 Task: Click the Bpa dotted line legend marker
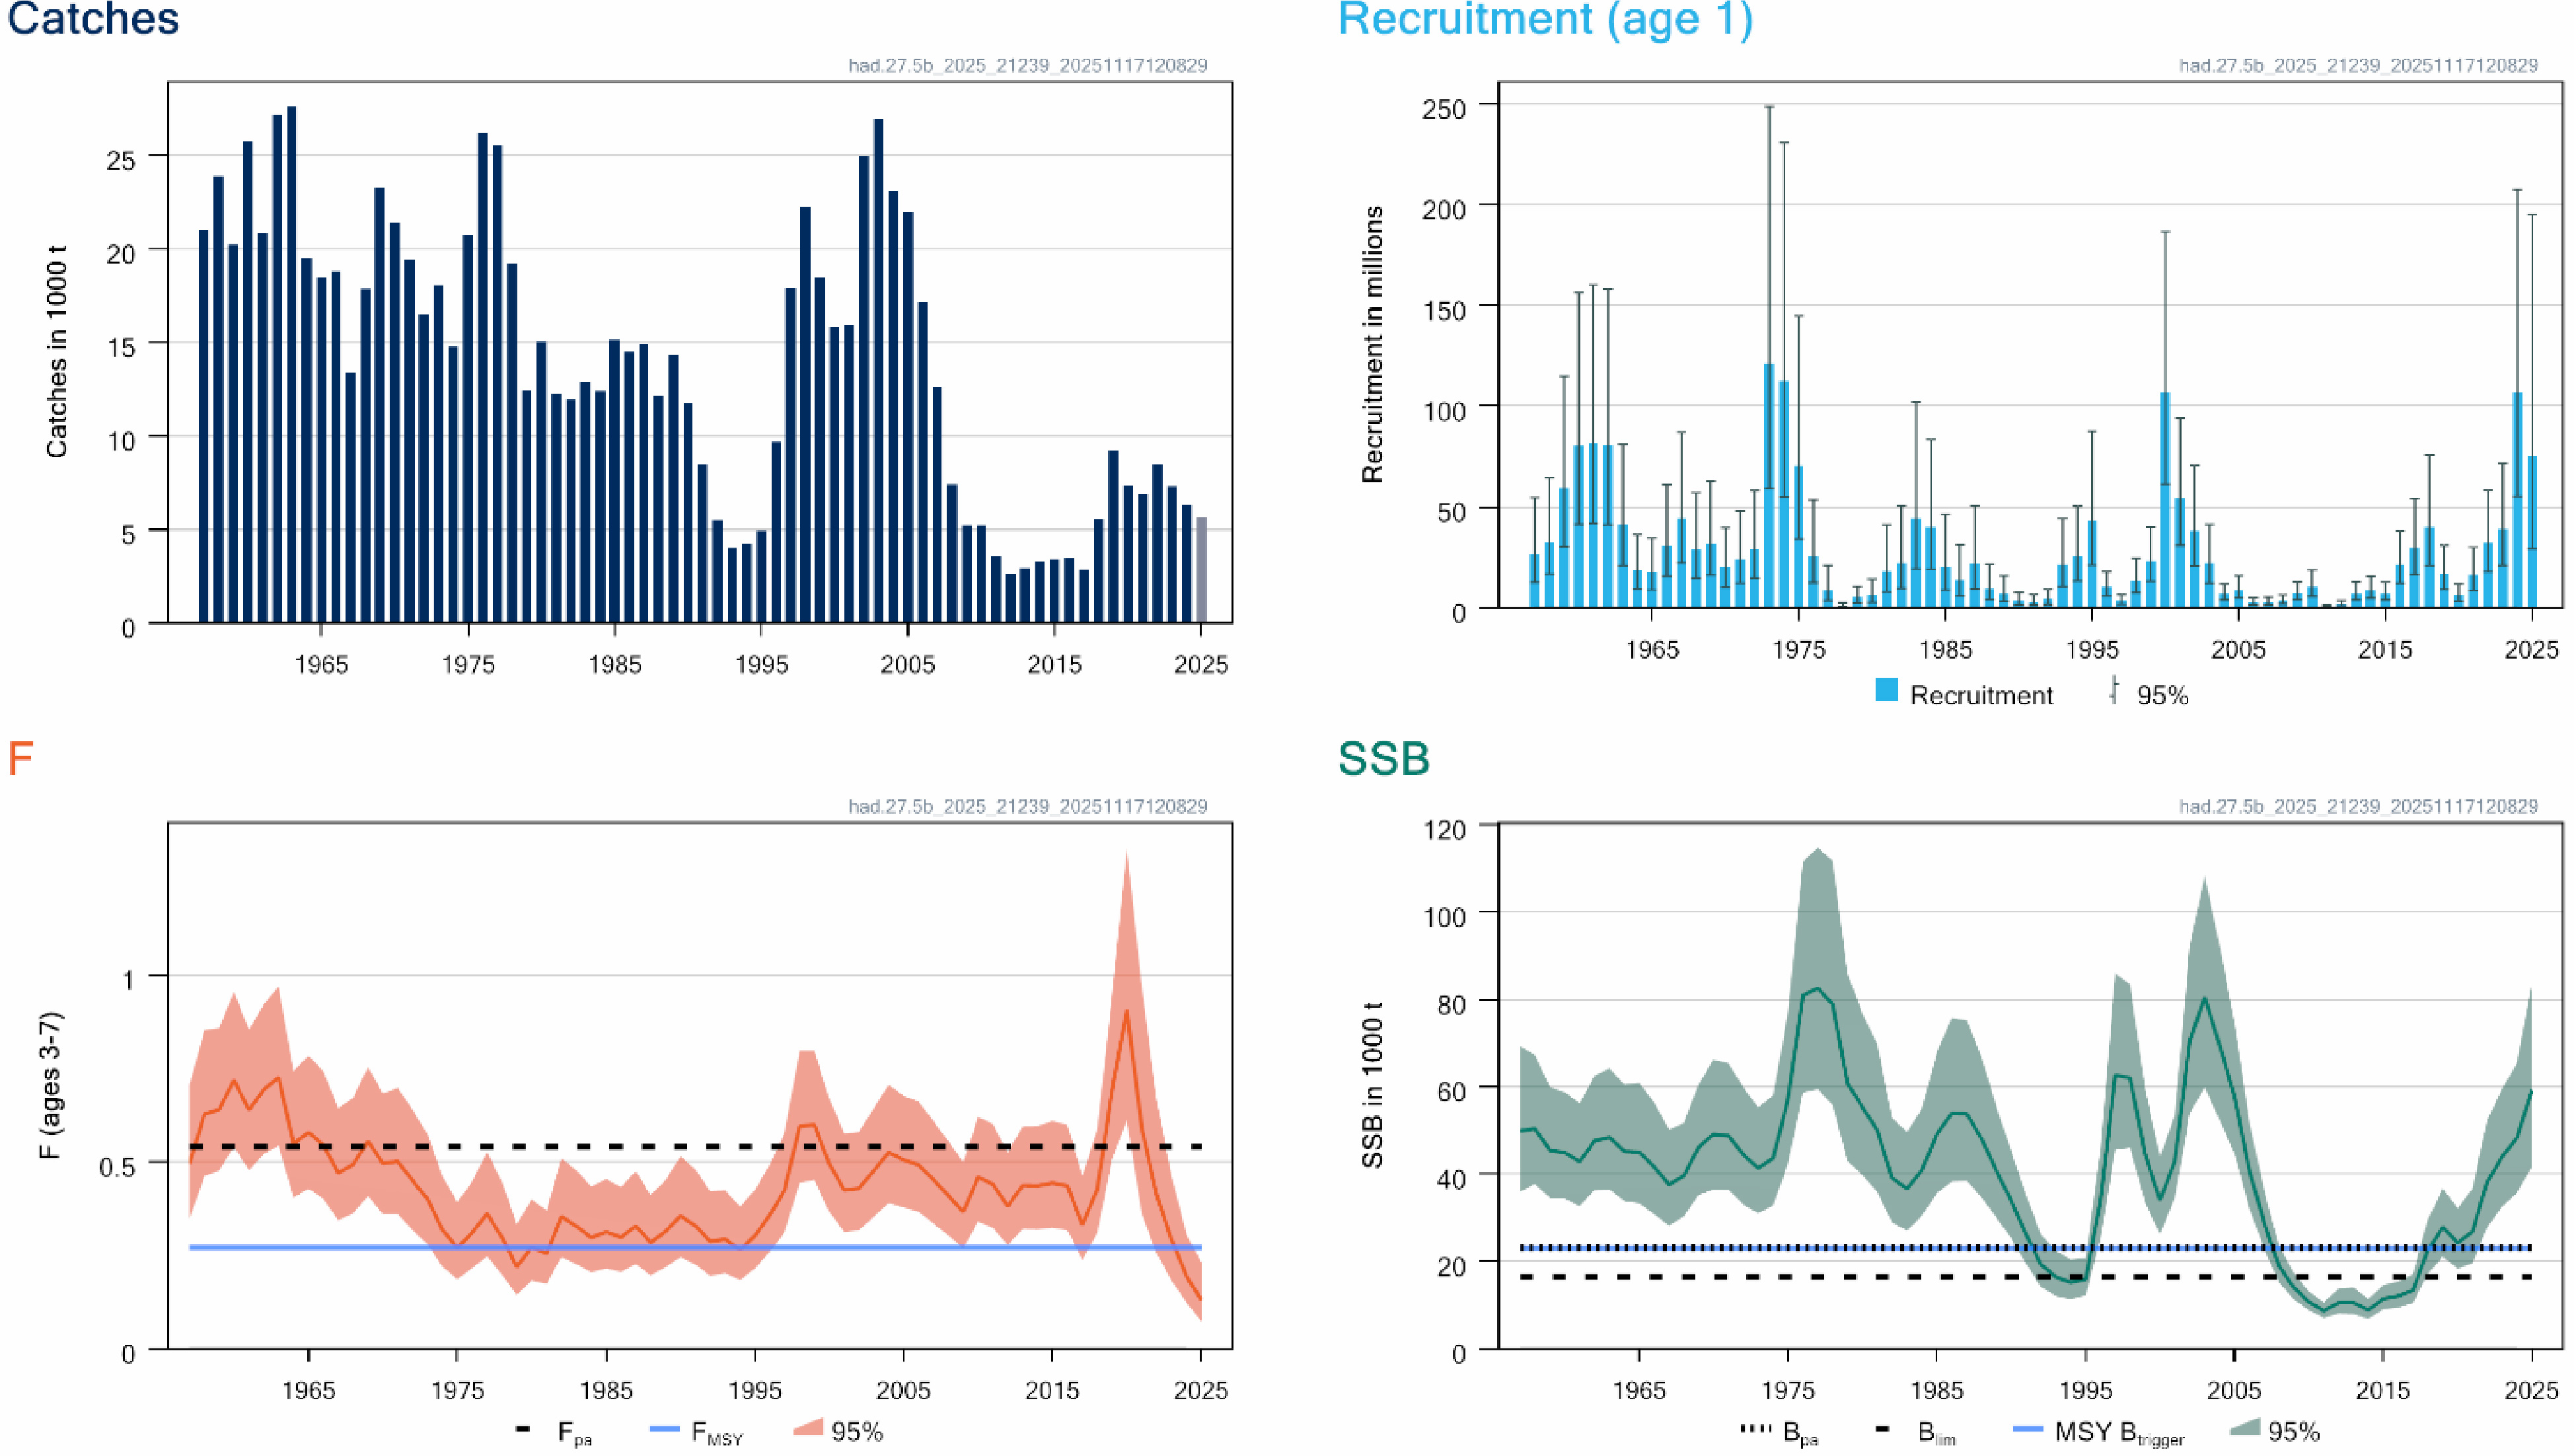1755,1430
